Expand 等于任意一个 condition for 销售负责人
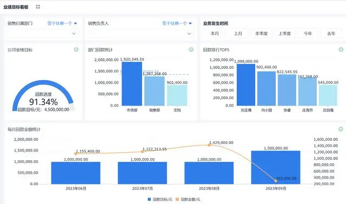The height and width of the screenshot is (204, 346). pos(177,23)
